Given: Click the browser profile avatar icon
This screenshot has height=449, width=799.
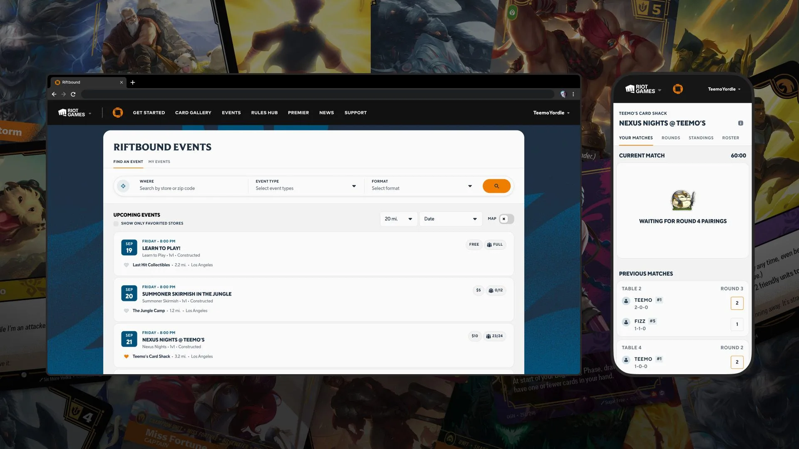Looking at the screenshot, I should point(563,94).
